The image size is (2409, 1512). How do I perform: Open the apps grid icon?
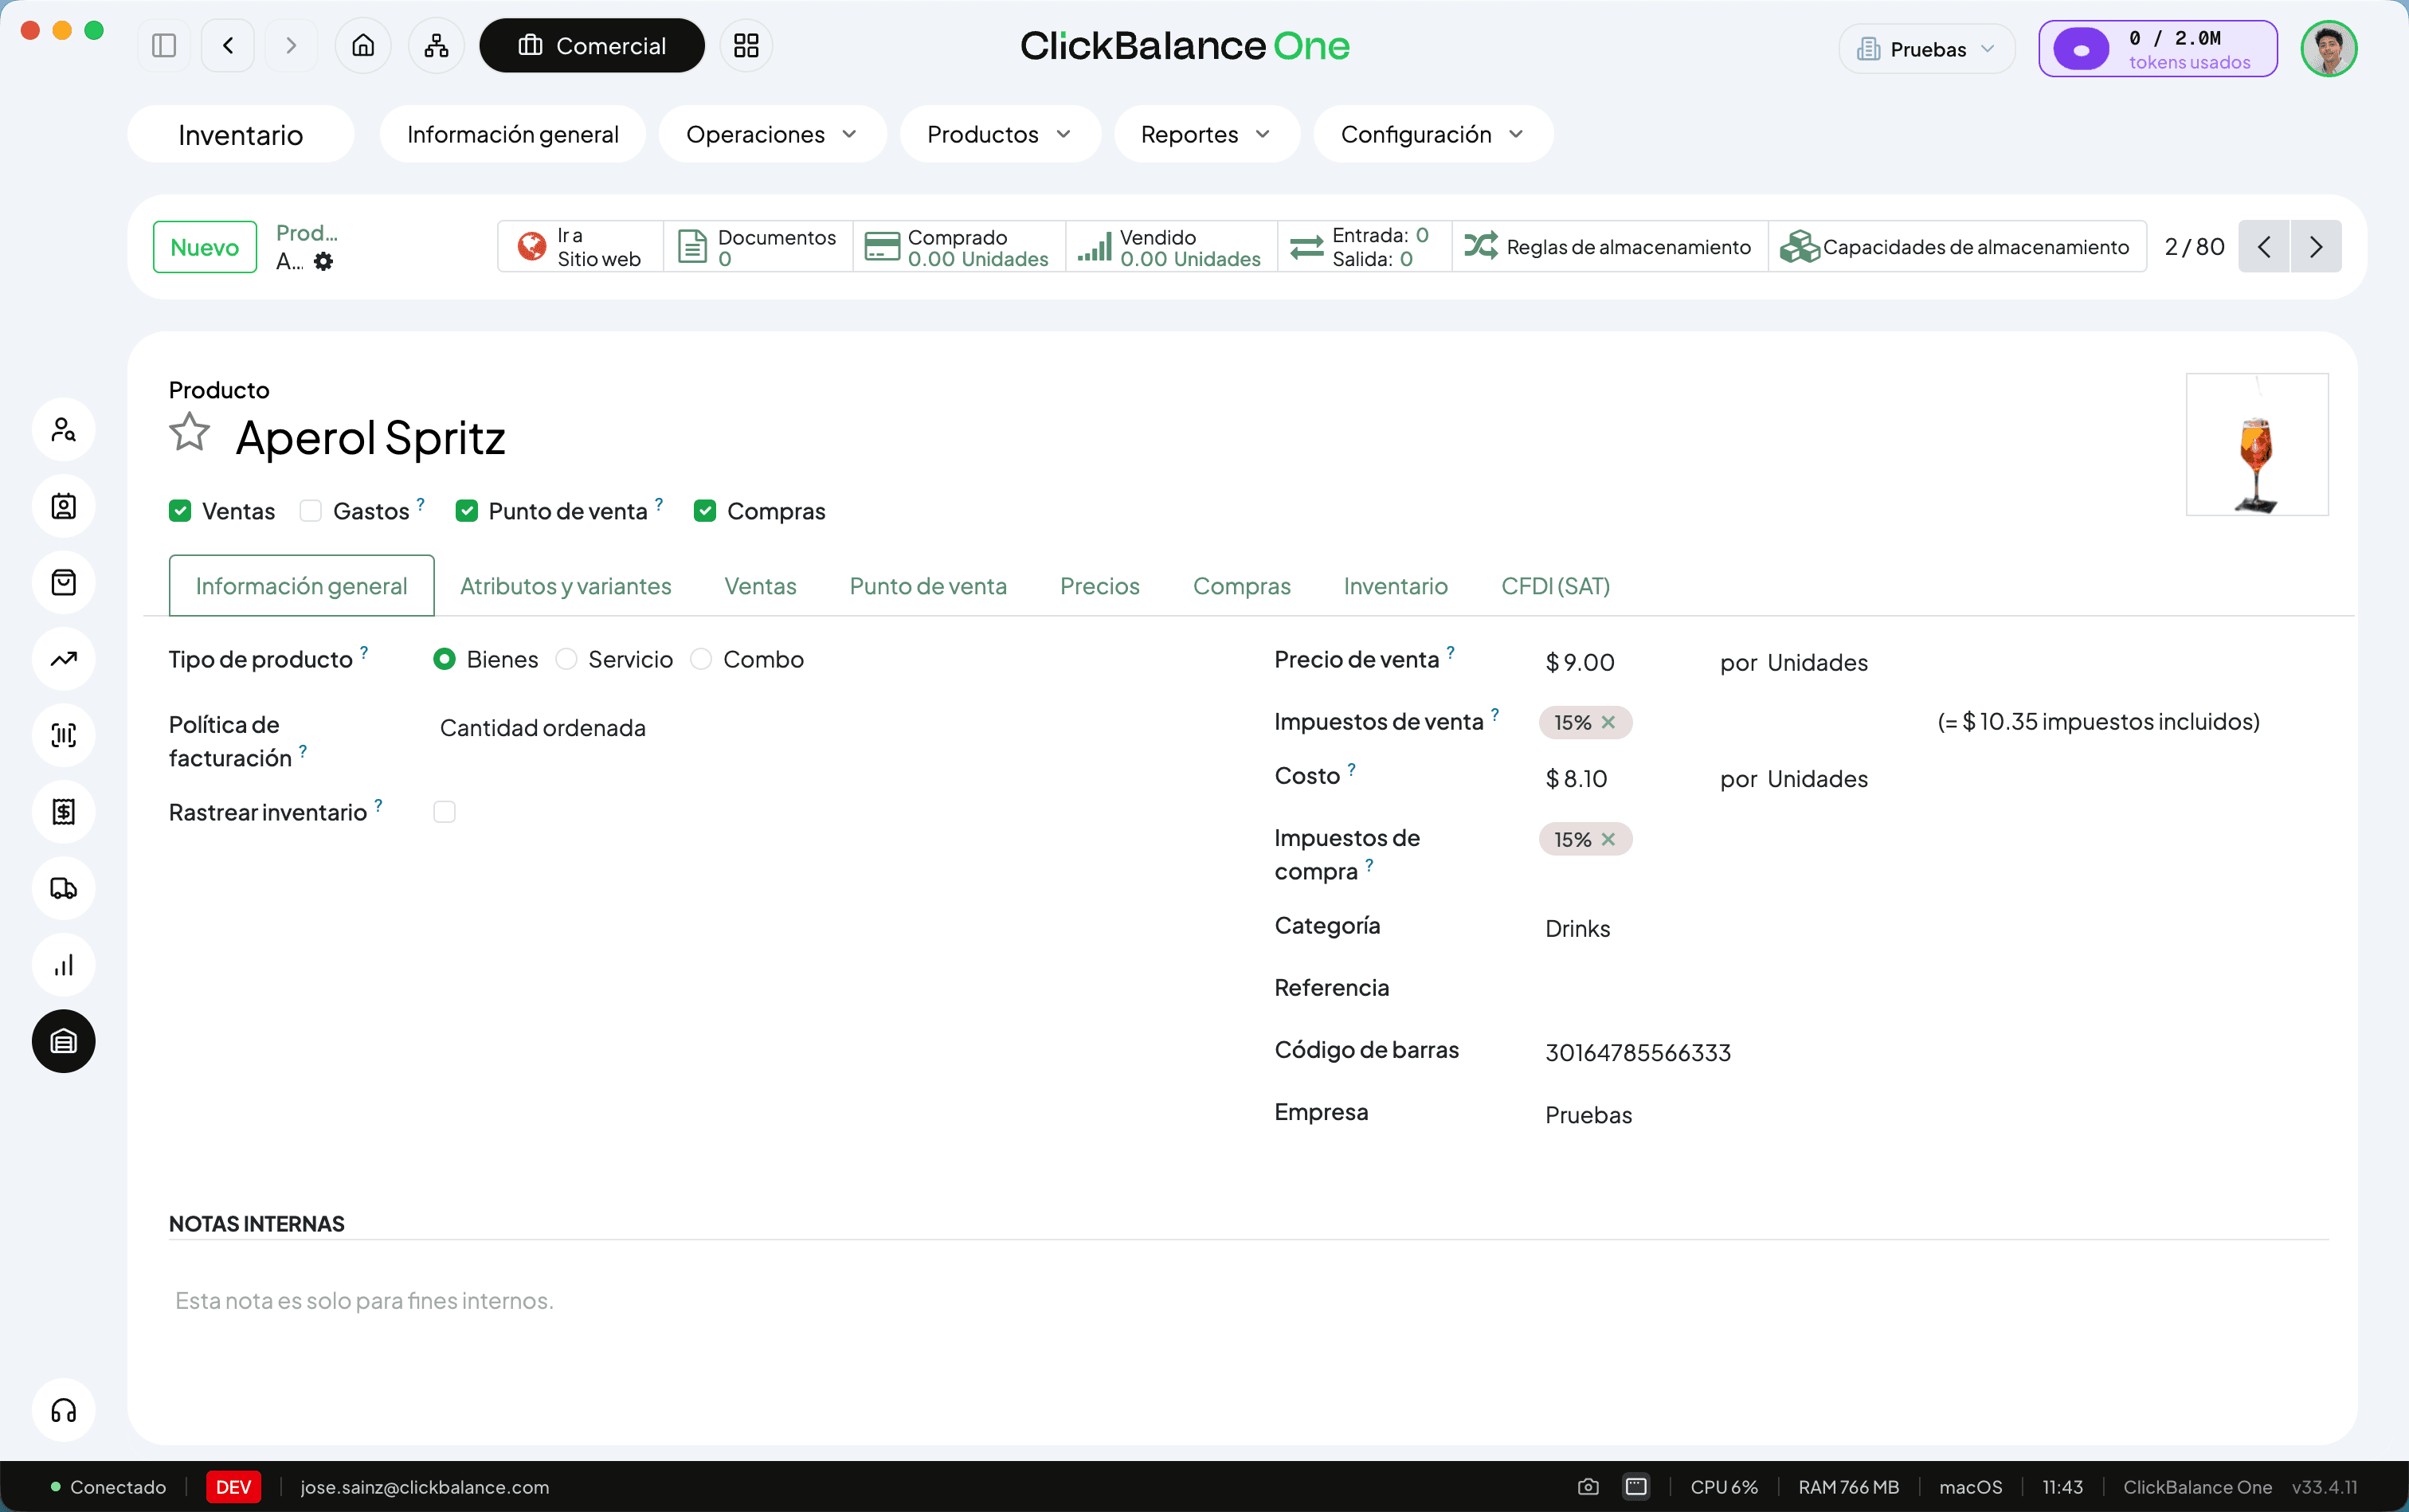pyautogui.click(x=746, y=46)
